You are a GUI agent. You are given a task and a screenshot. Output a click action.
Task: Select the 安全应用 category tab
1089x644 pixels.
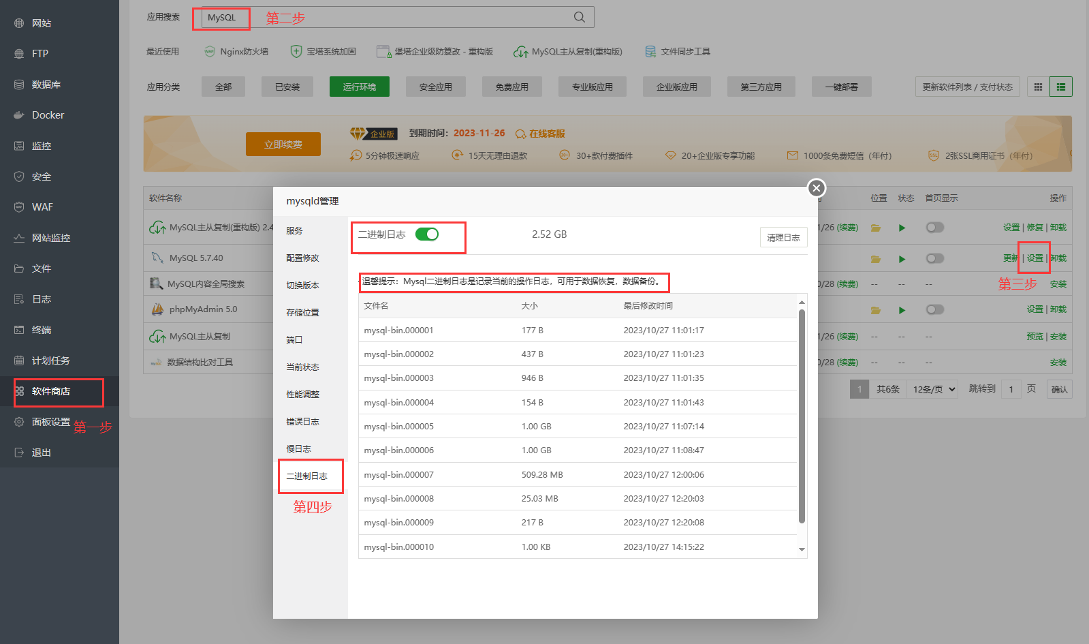(x=436, y=87)
